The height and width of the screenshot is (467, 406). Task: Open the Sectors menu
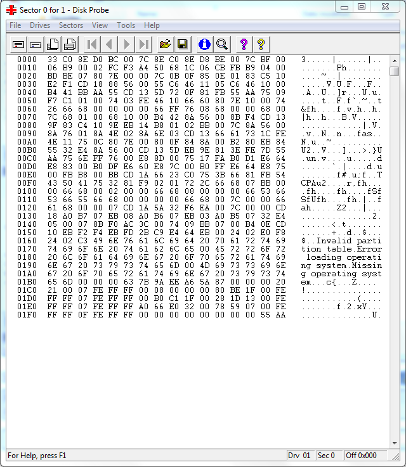click(x=71, y=25)
